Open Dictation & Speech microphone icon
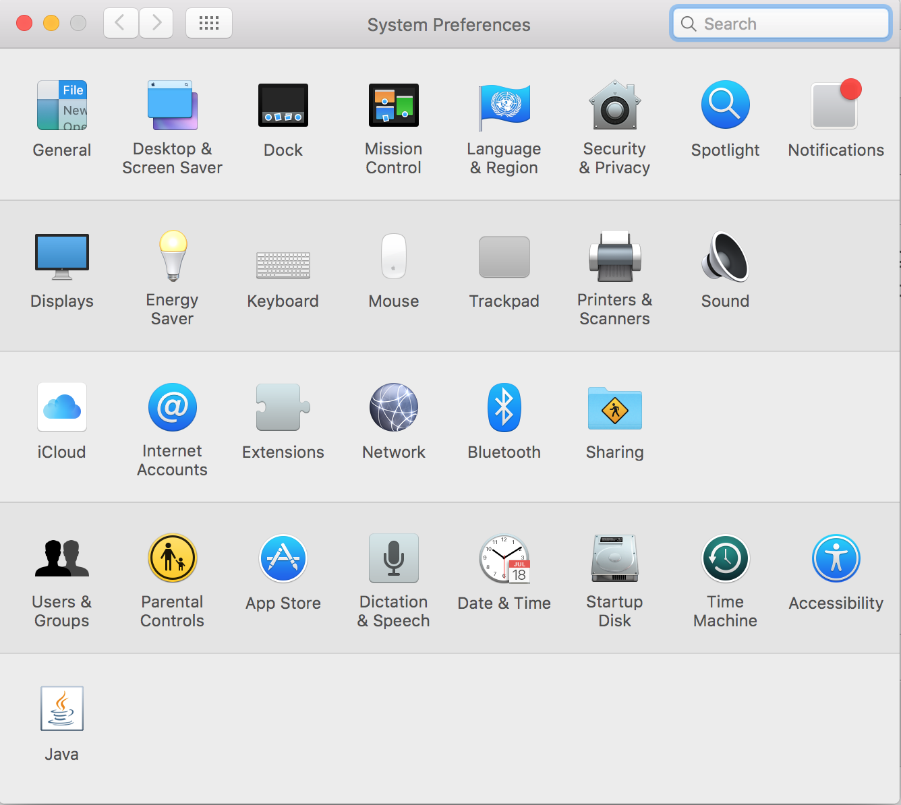 (394, 558)
